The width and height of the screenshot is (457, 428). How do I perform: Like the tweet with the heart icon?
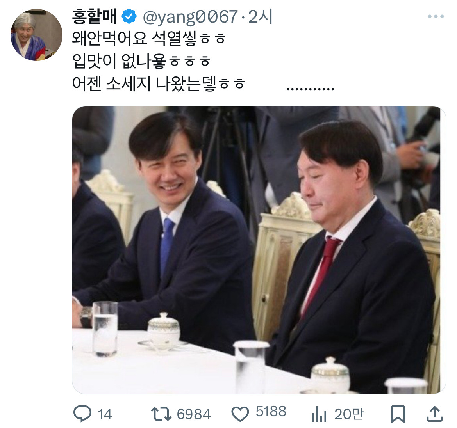coord(240,414)
